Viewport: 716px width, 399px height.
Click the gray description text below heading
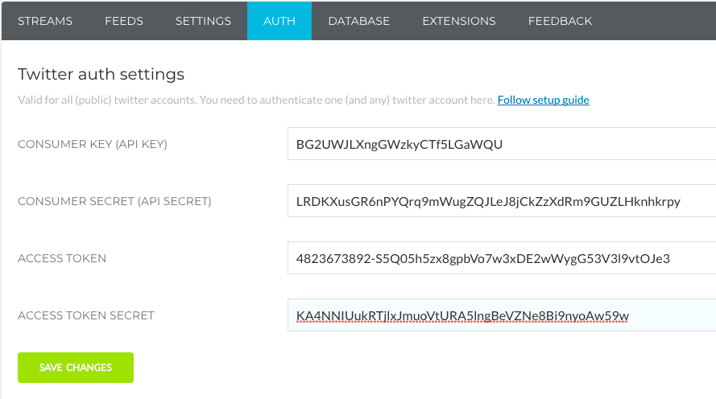256,100
